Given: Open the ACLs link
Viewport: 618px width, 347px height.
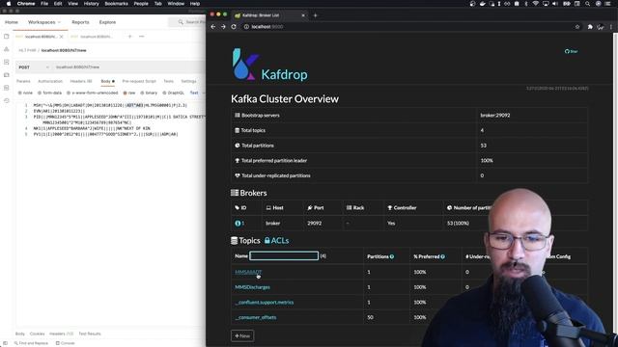Looking at the screenshot, I should point(277,240).
